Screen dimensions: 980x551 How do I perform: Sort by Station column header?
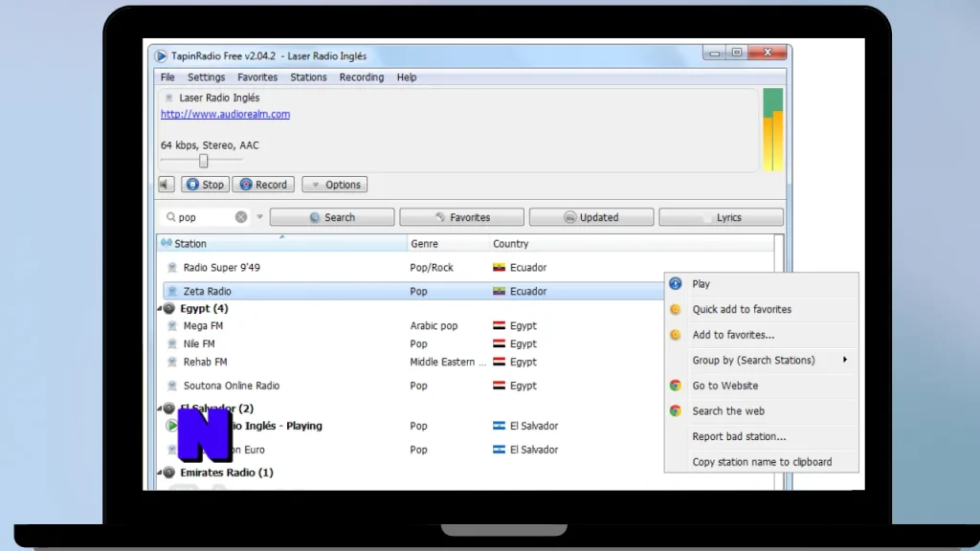(282, 244)
